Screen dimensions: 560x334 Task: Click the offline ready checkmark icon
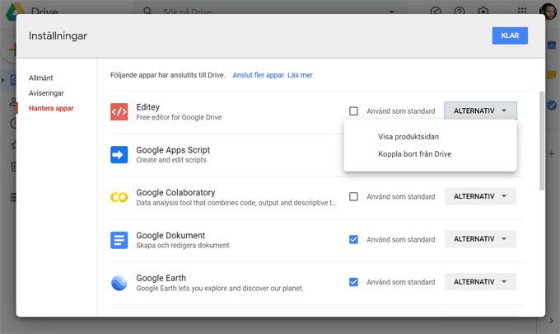pyautogui.click(x=436, y=11)
